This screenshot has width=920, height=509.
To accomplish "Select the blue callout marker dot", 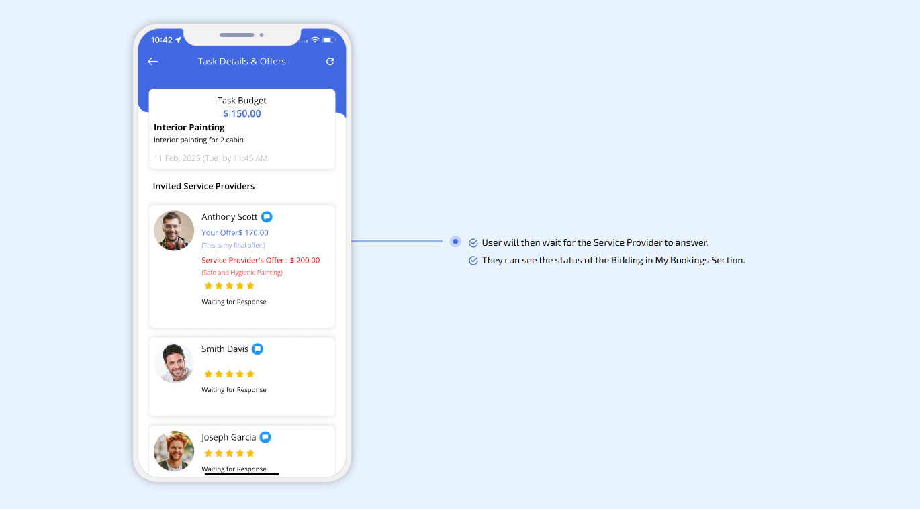I will tap(455, 242).
